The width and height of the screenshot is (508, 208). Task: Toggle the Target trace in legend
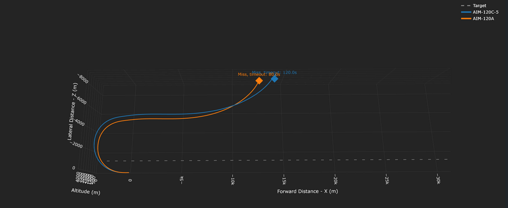click(473, 6)
